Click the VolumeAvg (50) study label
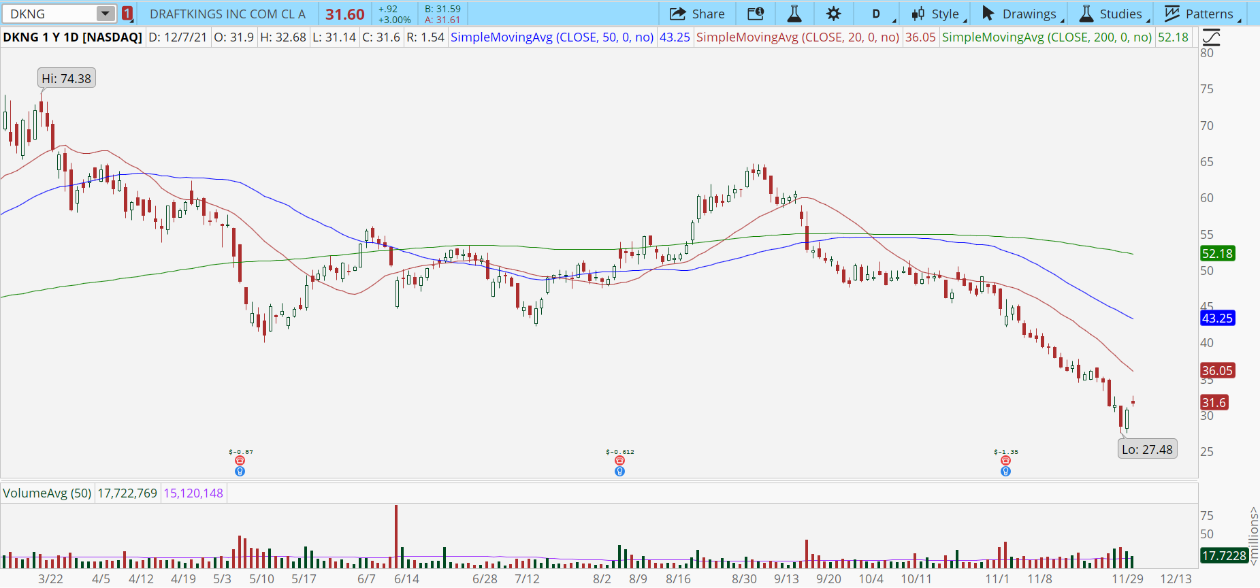 [47, 493]
